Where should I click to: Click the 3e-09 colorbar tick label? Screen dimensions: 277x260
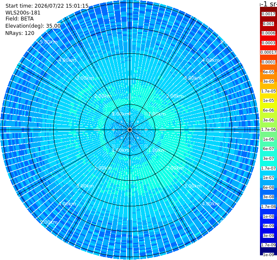tap(268, 235)
